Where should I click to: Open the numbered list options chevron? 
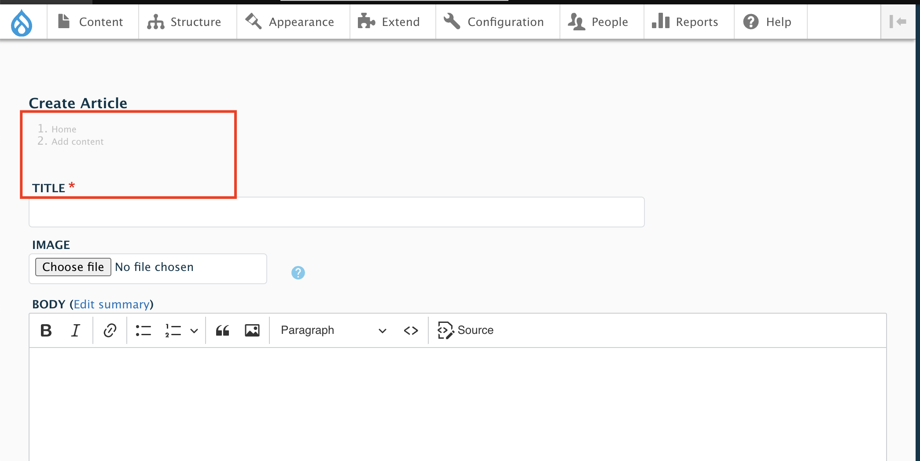click(194, 330)
